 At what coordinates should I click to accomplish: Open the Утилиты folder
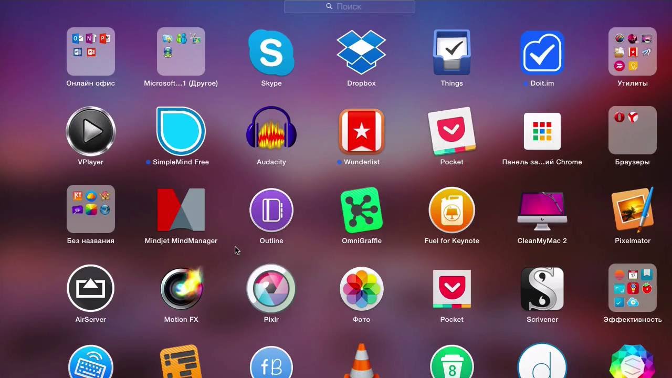(x=633, y=51)
